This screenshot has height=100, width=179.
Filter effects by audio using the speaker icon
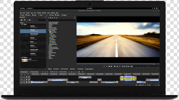coord(53,18)
